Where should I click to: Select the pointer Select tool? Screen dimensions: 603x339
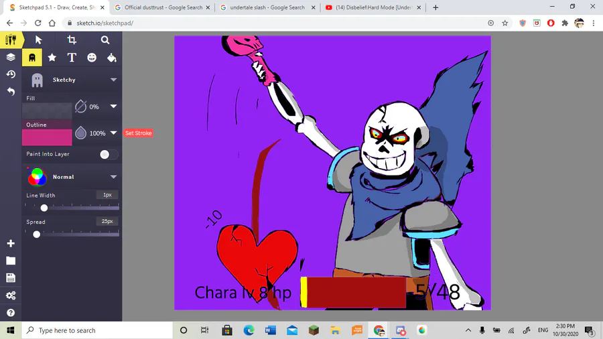tap(38, 40)
